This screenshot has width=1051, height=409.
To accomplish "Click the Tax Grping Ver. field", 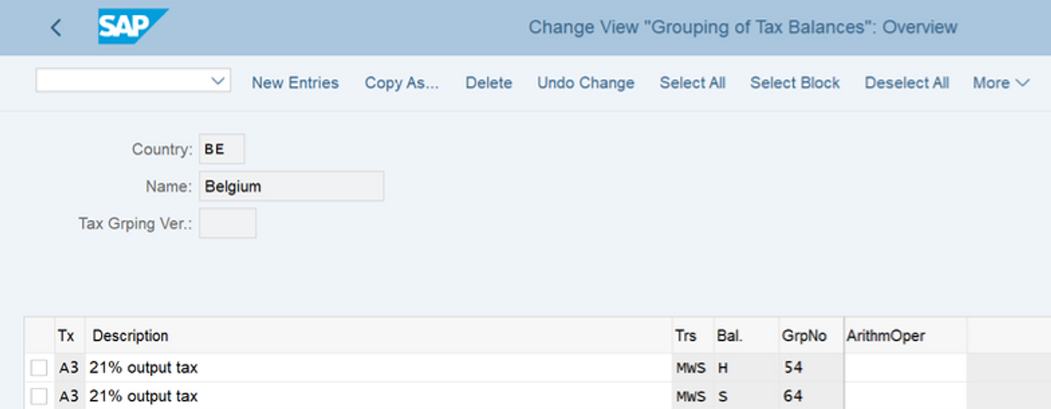I will (x=227, y=223).
